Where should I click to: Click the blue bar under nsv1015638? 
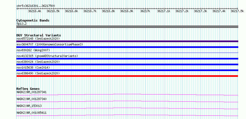[127, 70]
